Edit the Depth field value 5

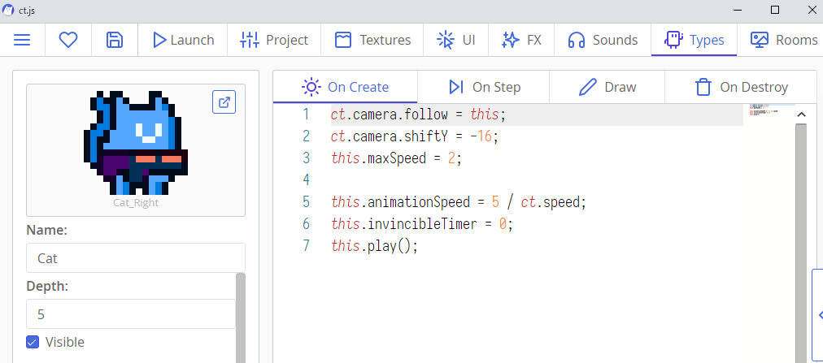(131, 313)
